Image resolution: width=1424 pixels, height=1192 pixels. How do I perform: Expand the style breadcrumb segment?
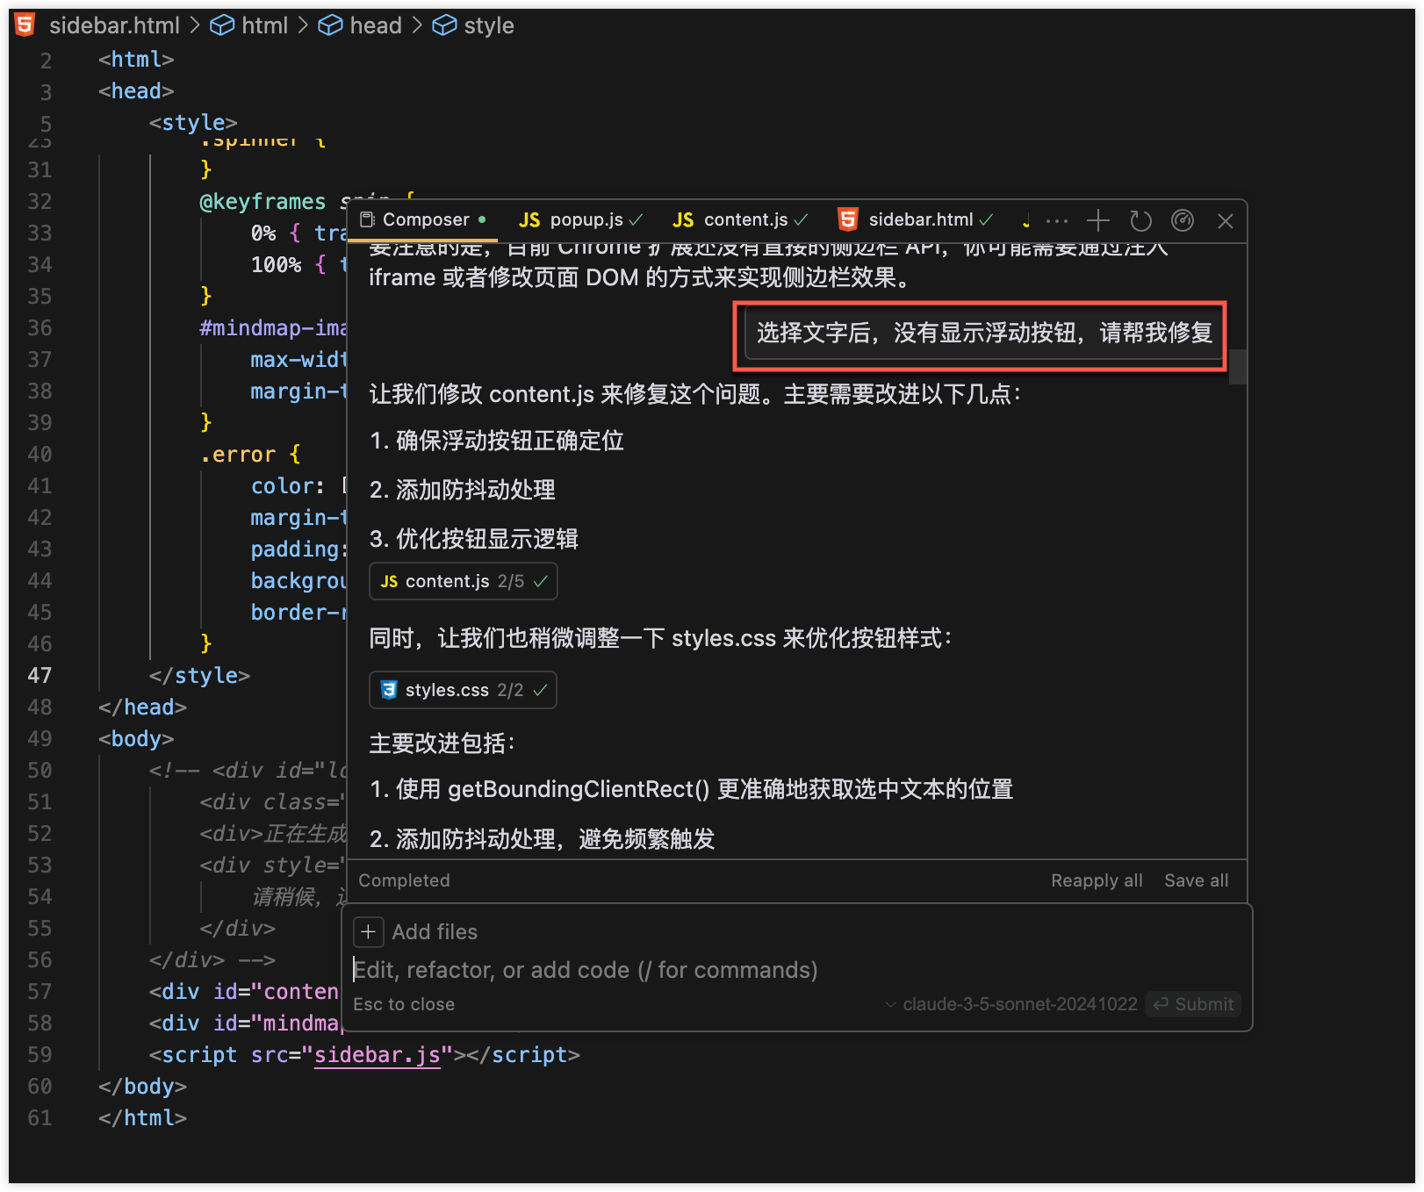[x=488, y=25]
